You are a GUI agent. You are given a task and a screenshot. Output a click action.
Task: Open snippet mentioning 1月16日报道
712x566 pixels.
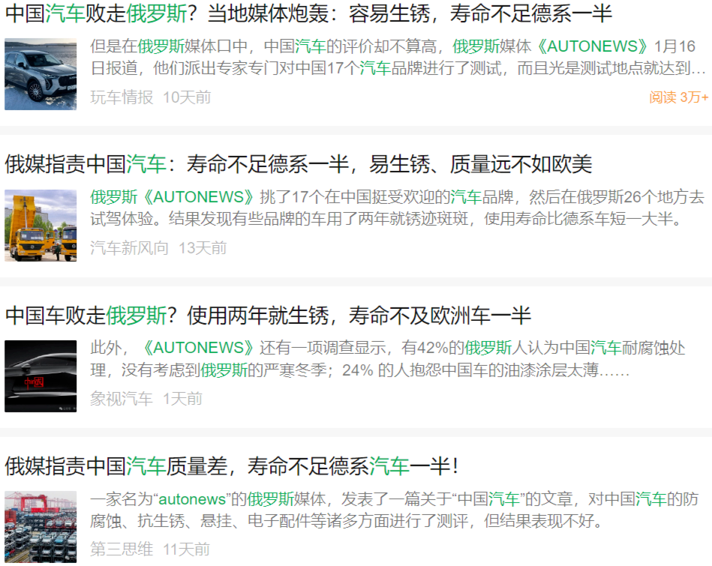398,58
